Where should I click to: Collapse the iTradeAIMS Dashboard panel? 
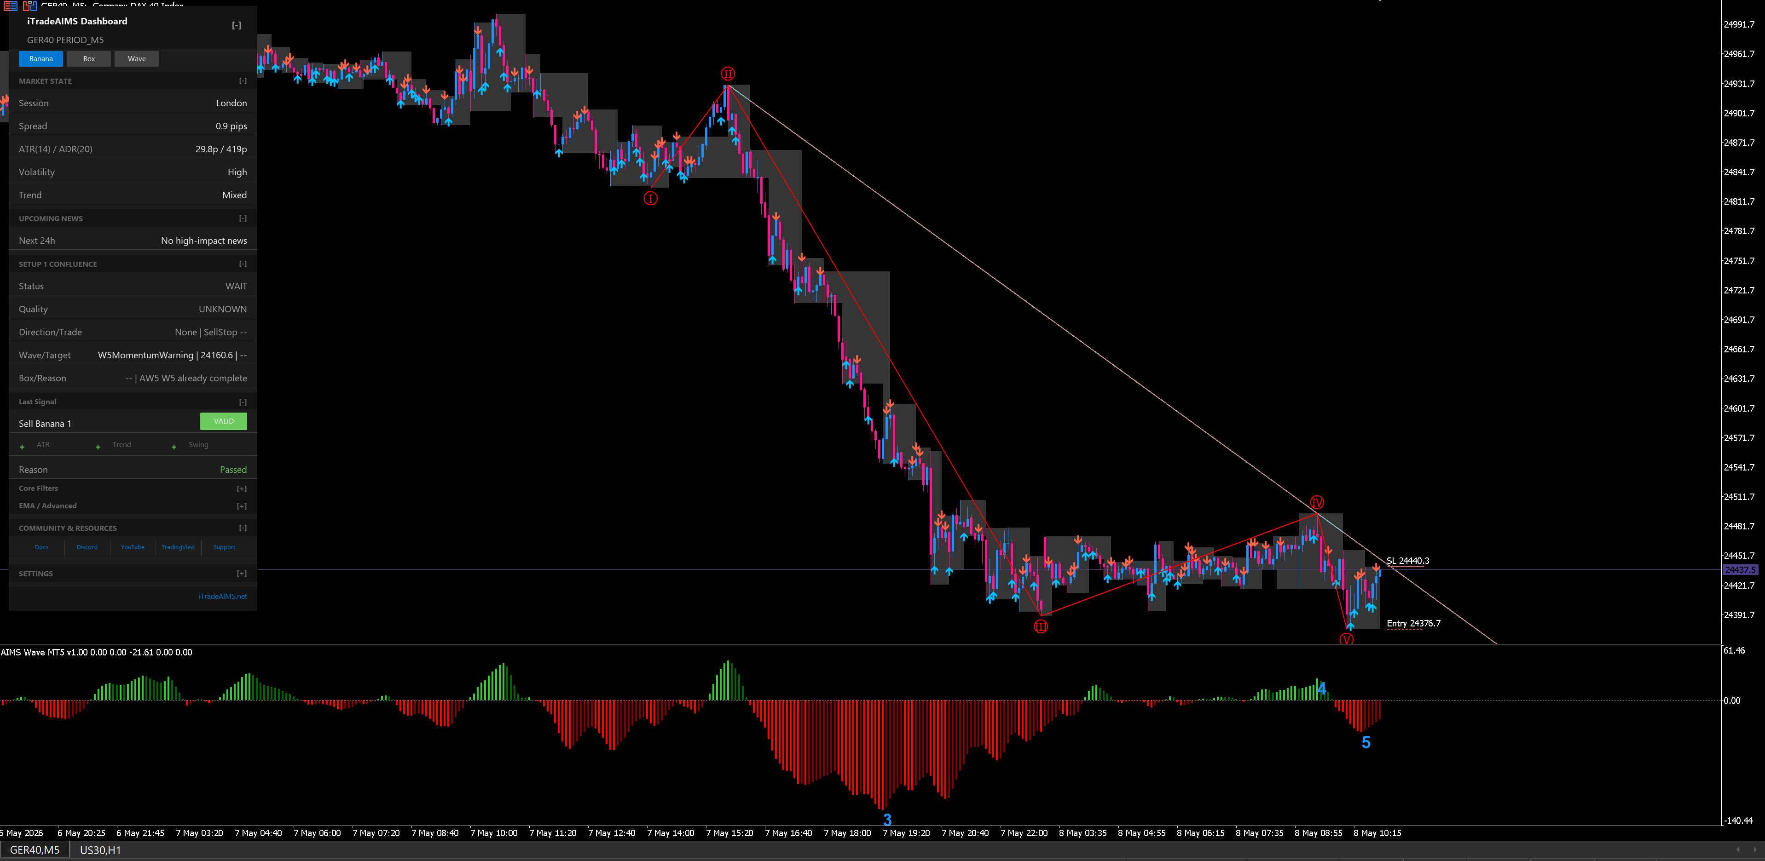(237, 25)
